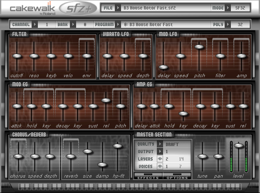The image size is (260, 193).
Task: Click the Mod LFO speed slider knob
Action: pos(181,56)
